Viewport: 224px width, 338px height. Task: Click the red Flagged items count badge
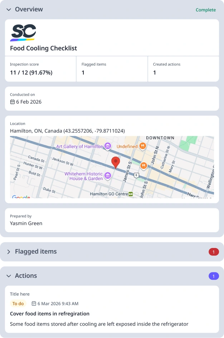tap(214, 252)
